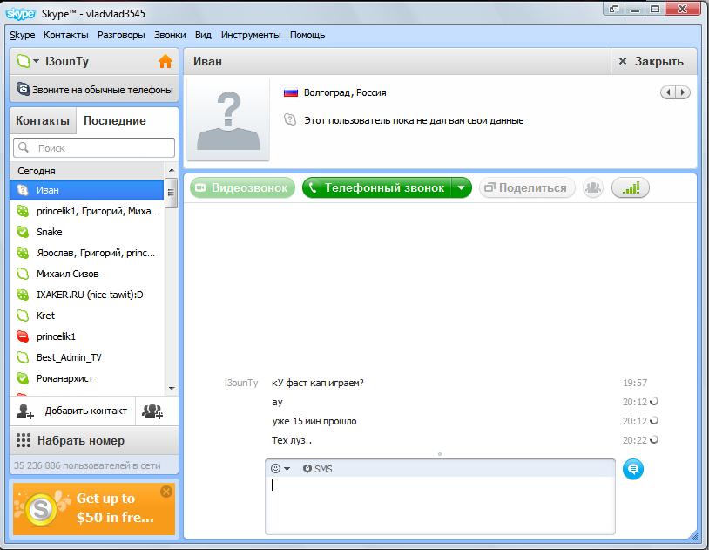
Task: Click the message 'уже 15 мин прошло'
Action: pos(314,421)
